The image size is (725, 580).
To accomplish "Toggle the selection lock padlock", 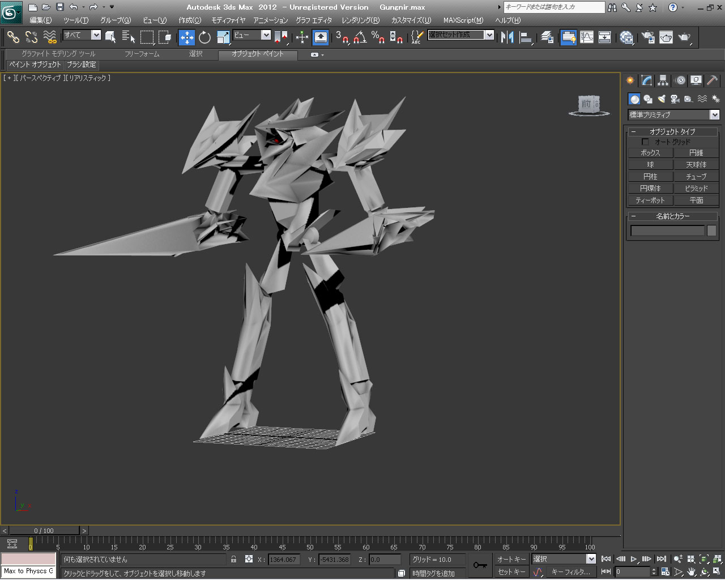I will [x=233, y=559].
